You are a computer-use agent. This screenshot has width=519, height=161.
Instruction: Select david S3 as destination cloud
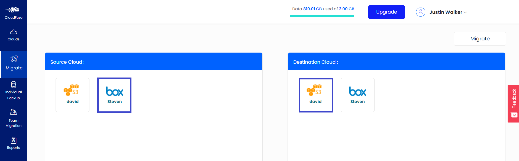pos(316,95)
